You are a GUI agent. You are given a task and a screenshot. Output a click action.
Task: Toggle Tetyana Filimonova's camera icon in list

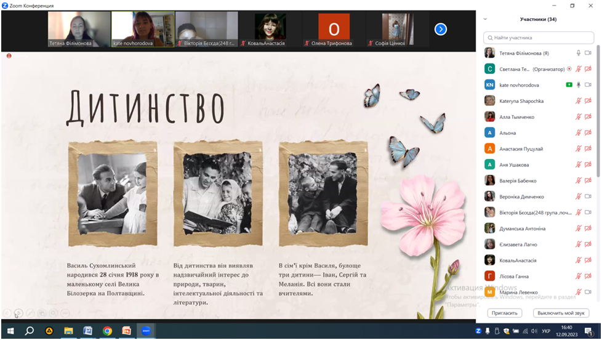pyautogui.click(x=588, y=53)
